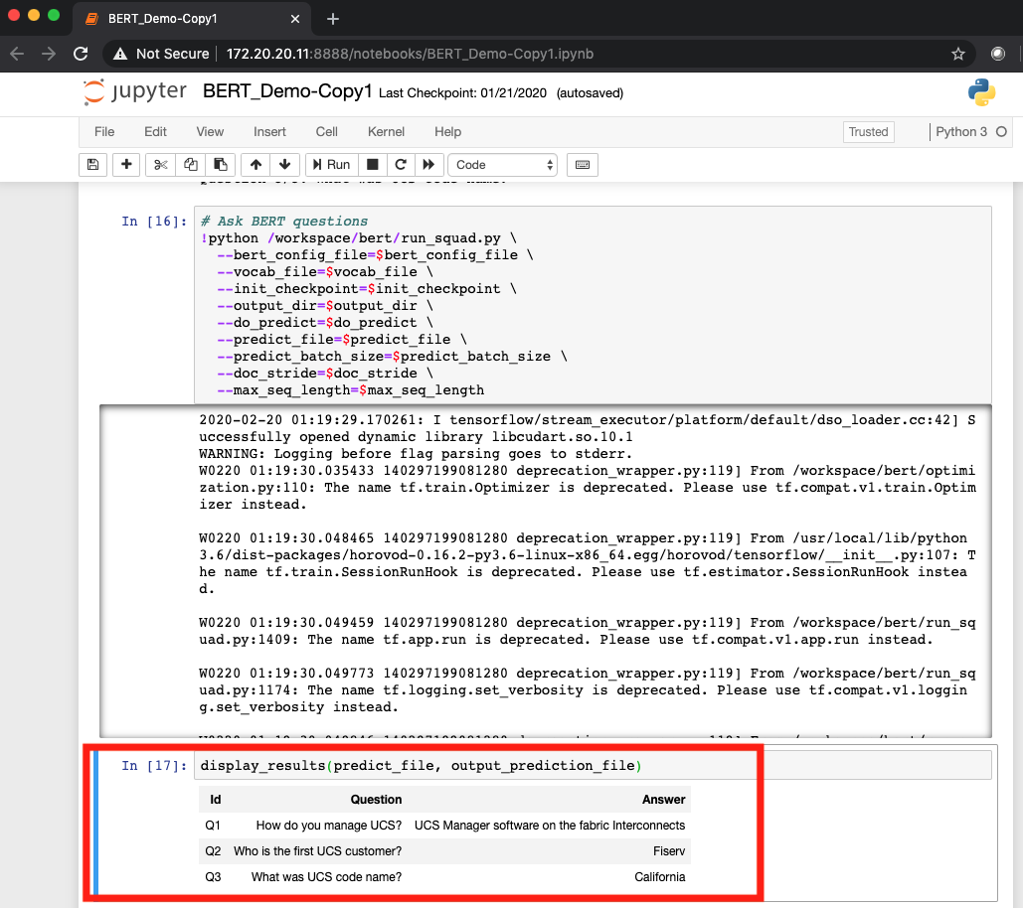Open the command palette keyboard icon
This screenshot has width=1023, height=908.
583,164
